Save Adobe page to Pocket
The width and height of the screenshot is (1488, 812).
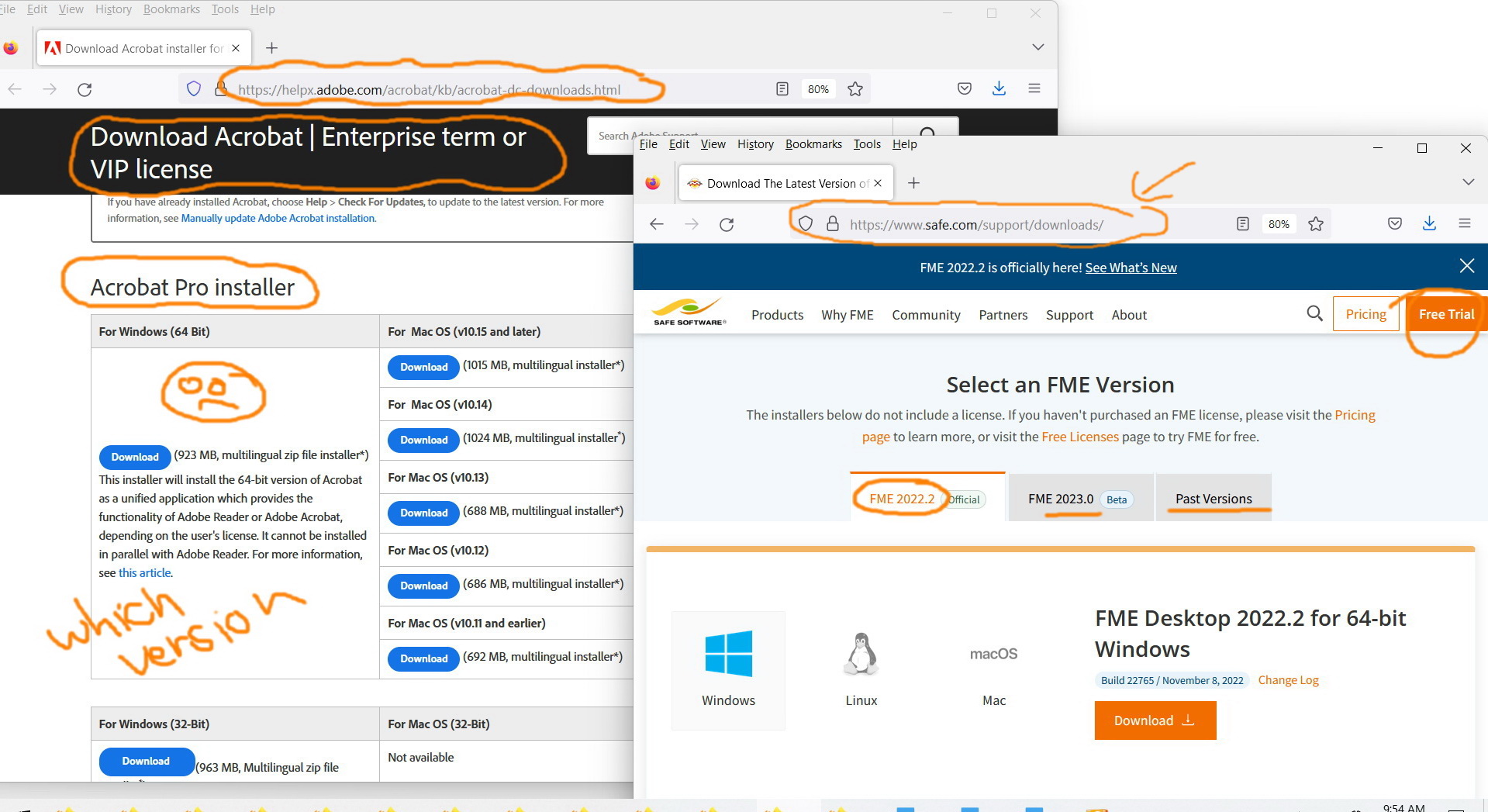(x=965, y=88)
